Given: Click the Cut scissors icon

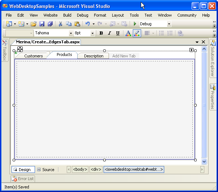Looking at the screenshot, I should (60, 24).
